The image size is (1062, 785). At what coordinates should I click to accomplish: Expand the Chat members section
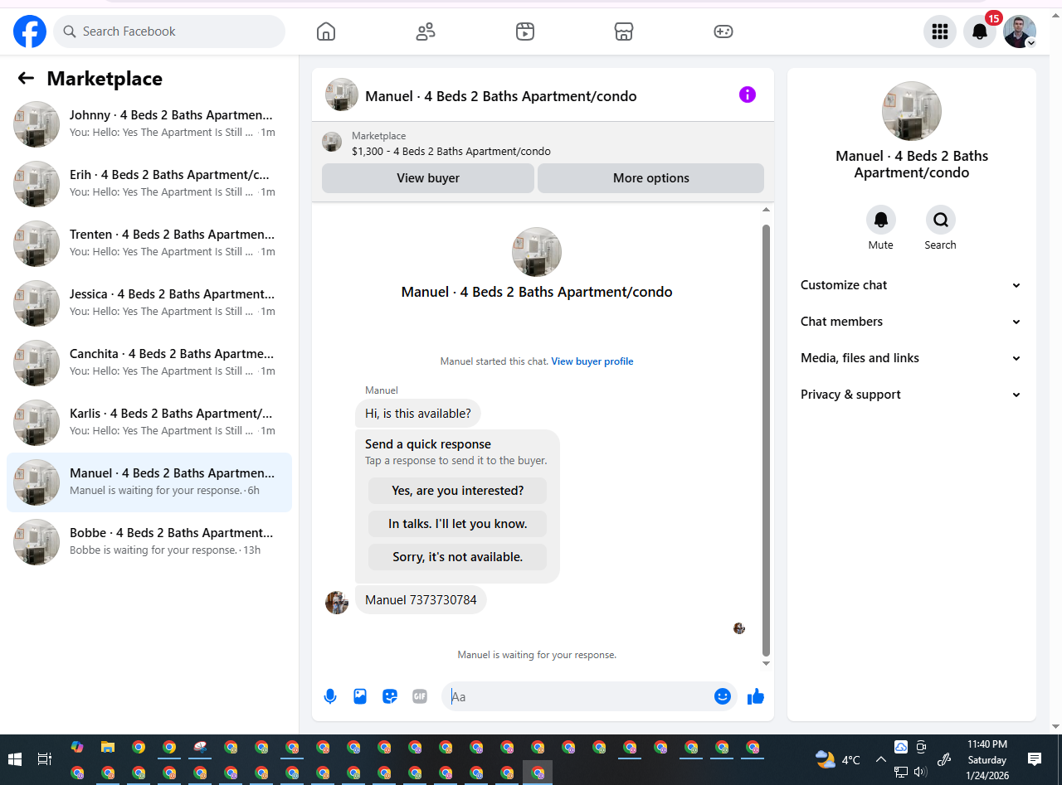911,322
